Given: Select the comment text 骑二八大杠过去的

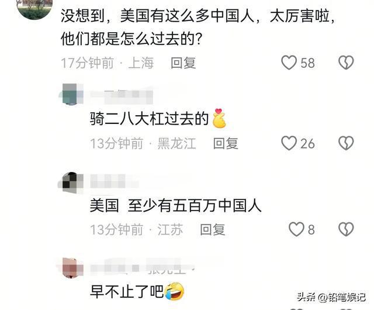Looking at the screenshot, I should click(x=150, y=119).
